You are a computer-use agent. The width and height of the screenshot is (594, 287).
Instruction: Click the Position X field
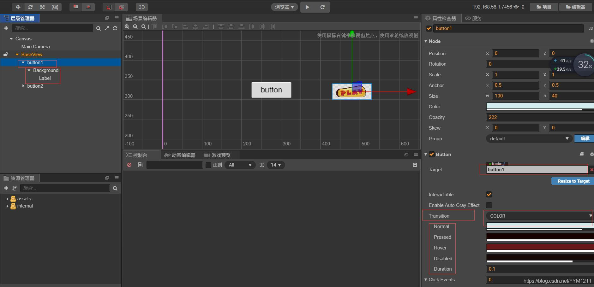516,53
